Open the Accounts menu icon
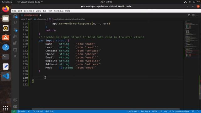This screenshot has width=201, height=113. [x=15, y=100]
